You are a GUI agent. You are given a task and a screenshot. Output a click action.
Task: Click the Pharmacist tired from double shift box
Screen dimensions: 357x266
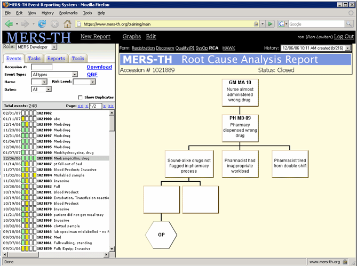290,164
